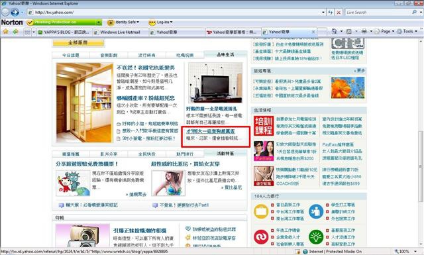Open the tab list dropdown arrow
This screenshot has width=424, height=255.
[x=34, y=32]
